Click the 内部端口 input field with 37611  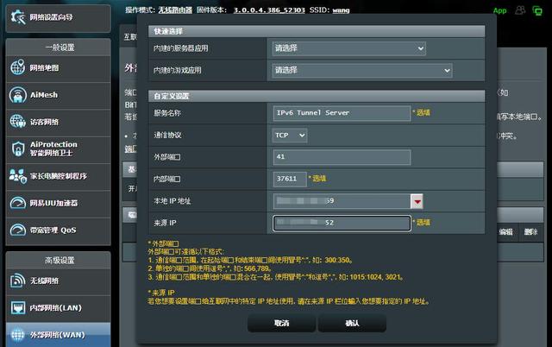290,179
